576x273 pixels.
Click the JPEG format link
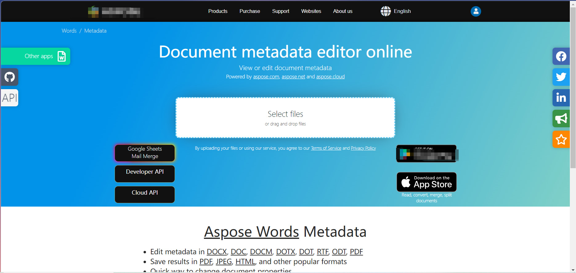click(x=224, y=262)
